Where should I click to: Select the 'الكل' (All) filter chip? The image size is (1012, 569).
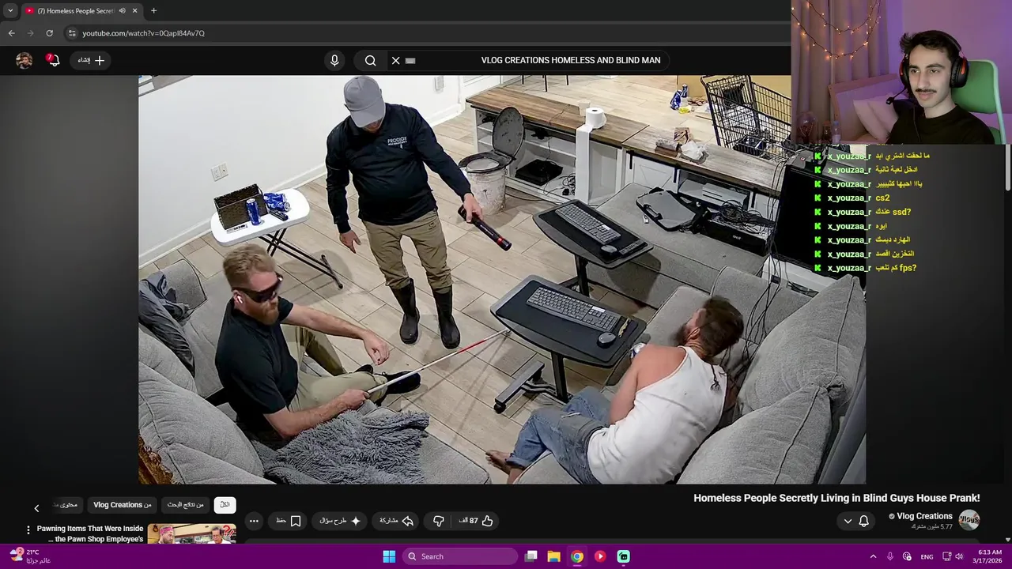point(225,505)
